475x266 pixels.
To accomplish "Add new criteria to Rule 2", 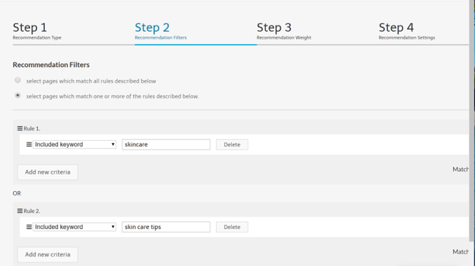I will click(x=48, y=254).
